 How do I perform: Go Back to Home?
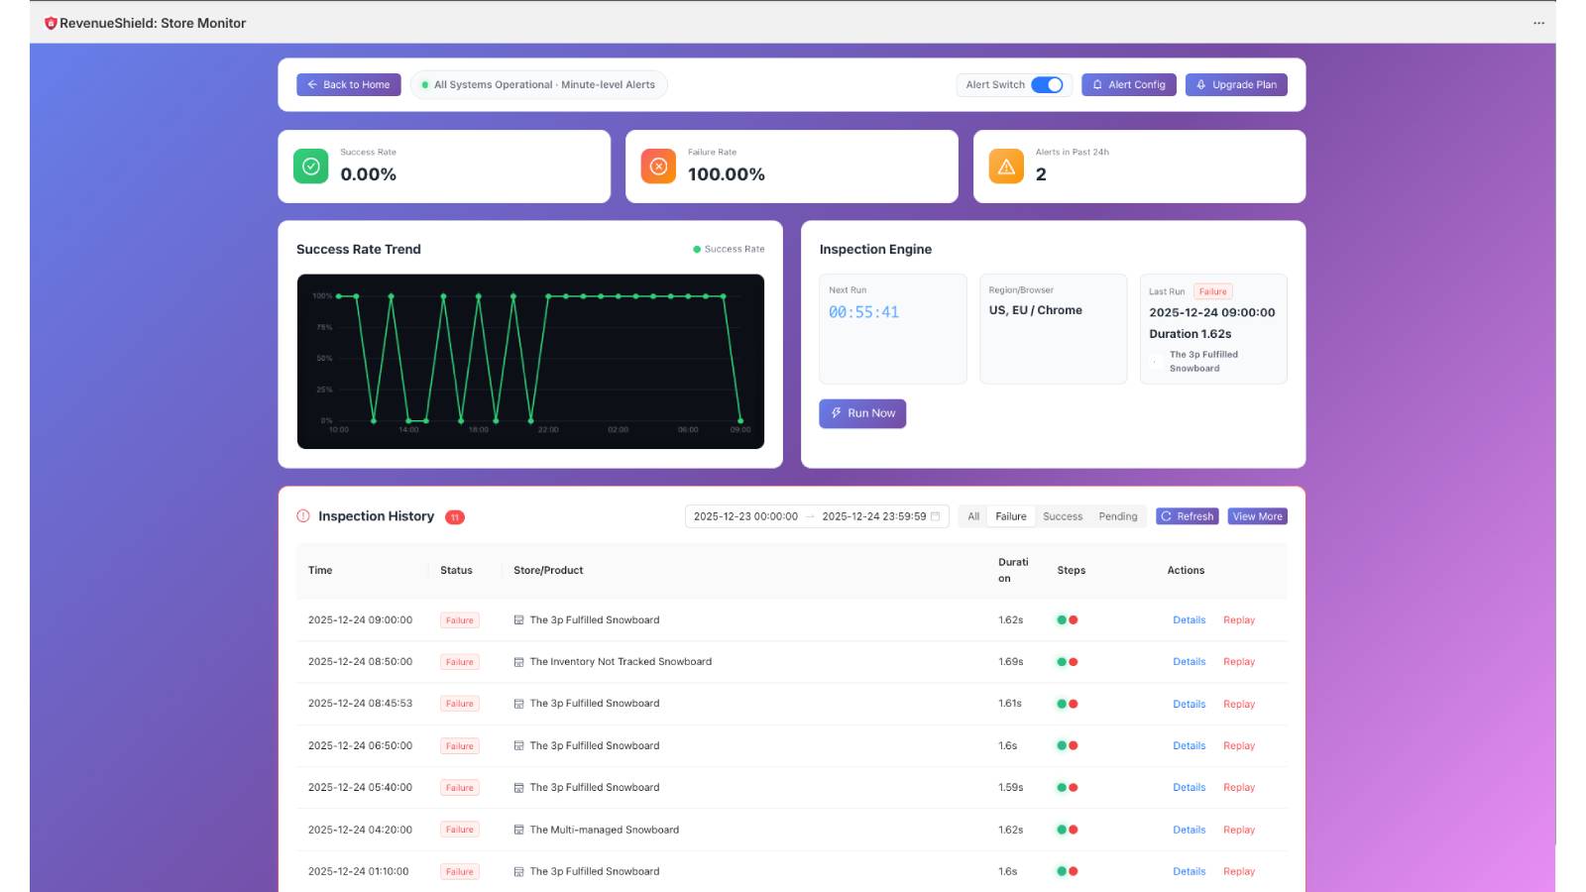click(349, 85)
